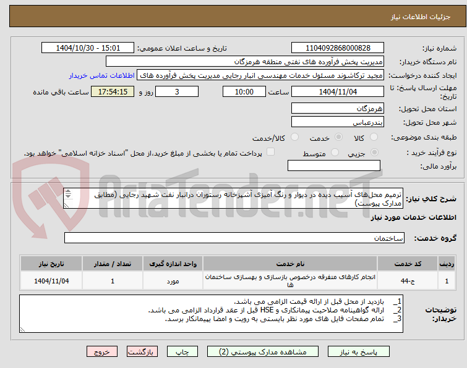The image size is (467, 368).
Task: Click the request creator name field
Action: [260, 75]
